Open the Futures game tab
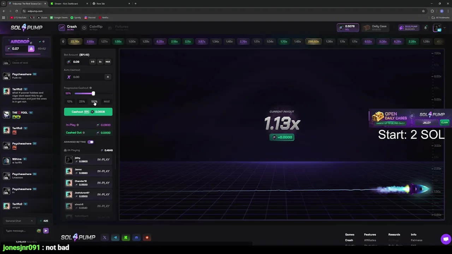Screen dimensions: 452x254 click(118, 28)
